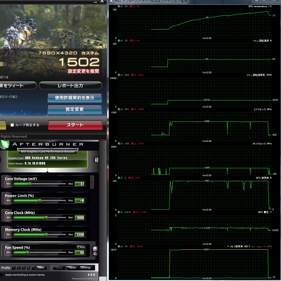Select profile slot 2
The width and height of the screenshot is (281, 281).
pyautogui.click(x=19, y=268)
